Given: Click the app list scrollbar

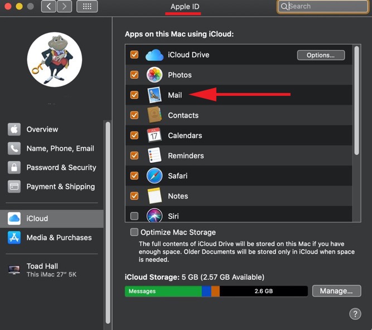Looking at the screenshot, I should coord(356,100).
